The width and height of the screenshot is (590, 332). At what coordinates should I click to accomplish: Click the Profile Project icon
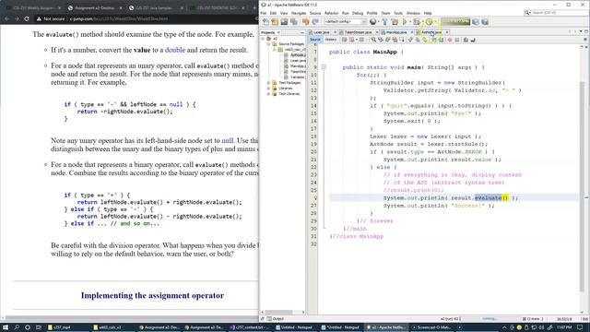[429, 22]
